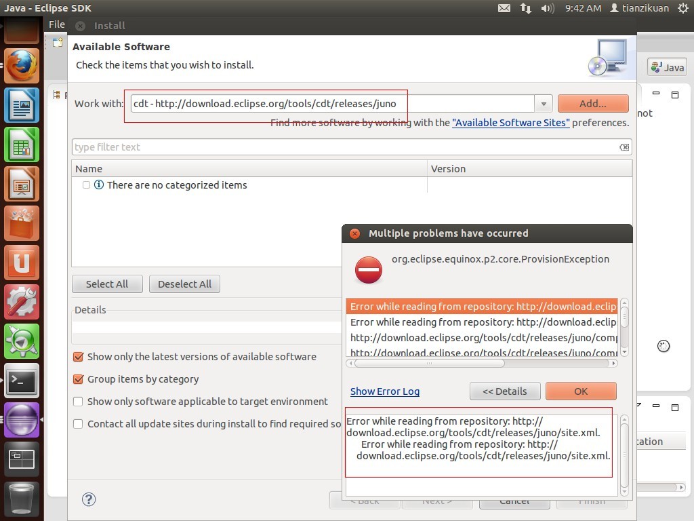The height and width of the screenshot is (521, 694).
Task: Click the horizontal scrollbar in error list
Action: pos(481,364)
